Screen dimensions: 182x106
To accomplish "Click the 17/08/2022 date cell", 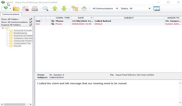I will pyautogui.click(x=82, y=21).
